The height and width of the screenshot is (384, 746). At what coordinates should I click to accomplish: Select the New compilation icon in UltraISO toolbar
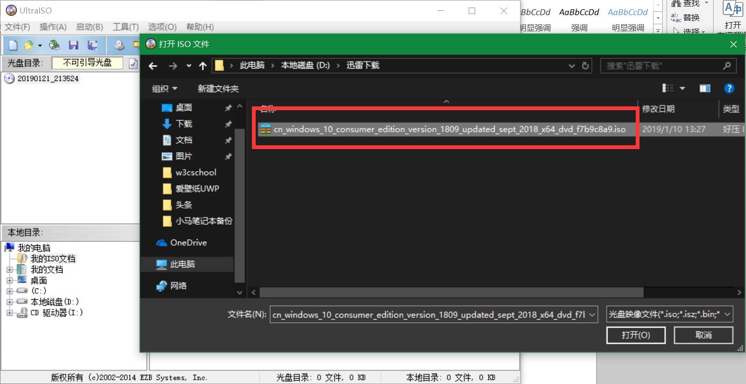pos(13,45)
